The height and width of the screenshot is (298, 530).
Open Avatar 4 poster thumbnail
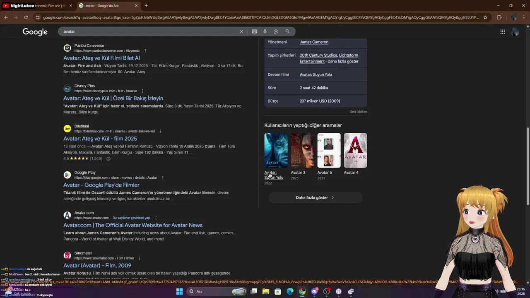[x=355, y=150]
